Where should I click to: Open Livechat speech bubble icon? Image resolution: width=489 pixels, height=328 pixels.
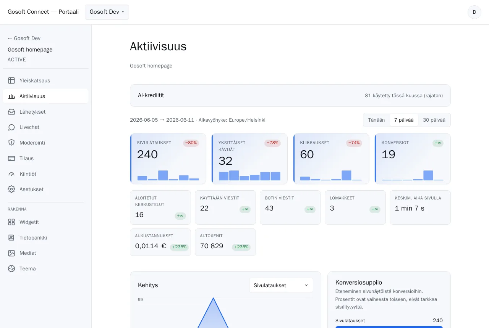11,127
